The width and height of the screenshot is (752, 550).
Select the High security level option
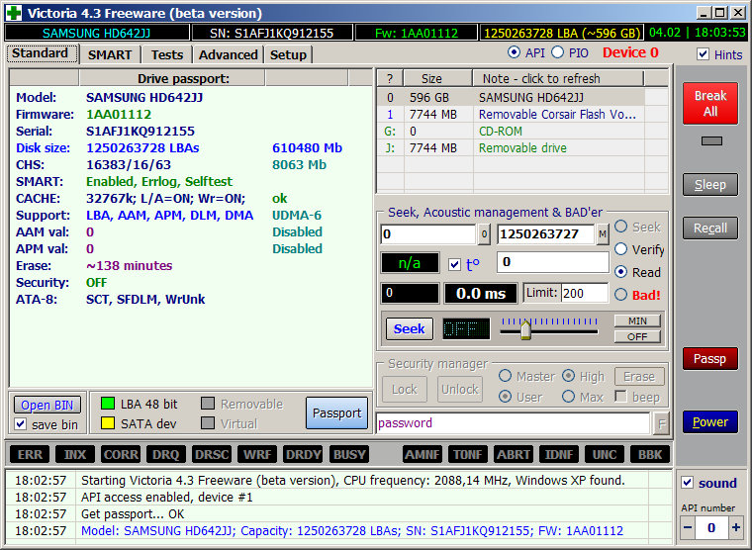click(x=569, y=376)
